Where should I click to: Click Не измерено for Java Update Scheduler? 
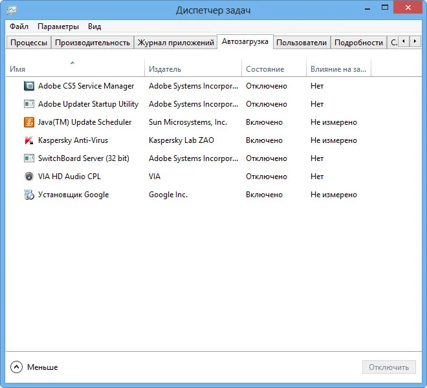point(334,122)
